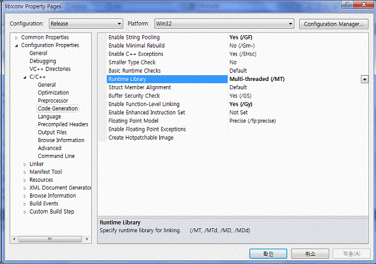Click the Precise (/fp:precise) value
This screenshot has width=376, height=264.
[x=253, y=121]
